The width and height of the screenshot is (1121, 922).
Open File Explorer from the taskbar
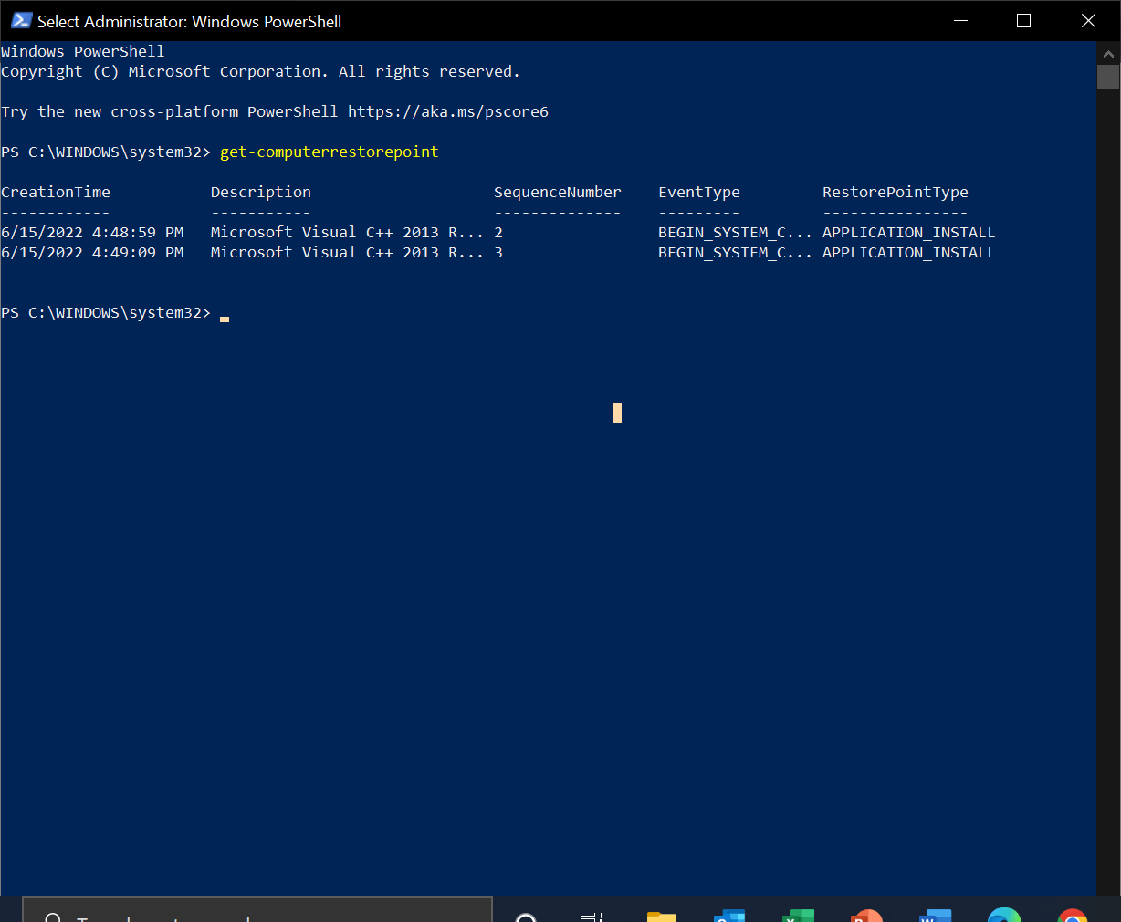click(x=661, y=916)
